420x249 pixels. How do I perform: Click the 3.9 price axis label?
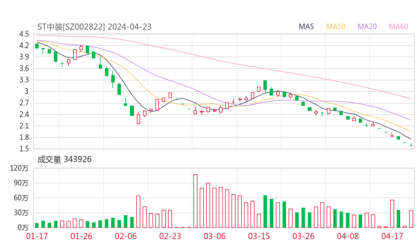24,57
